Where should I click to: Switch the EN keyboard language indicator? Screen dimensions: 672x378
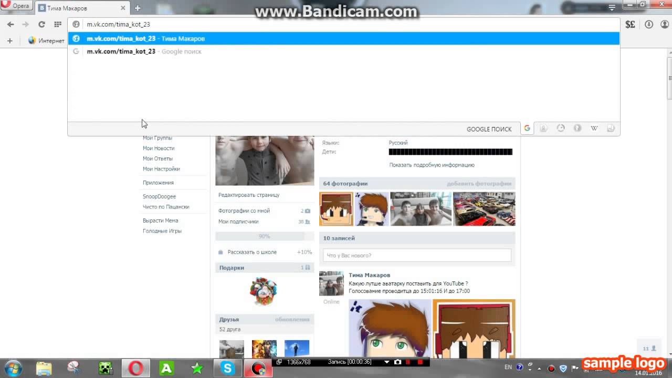[508, 367]
